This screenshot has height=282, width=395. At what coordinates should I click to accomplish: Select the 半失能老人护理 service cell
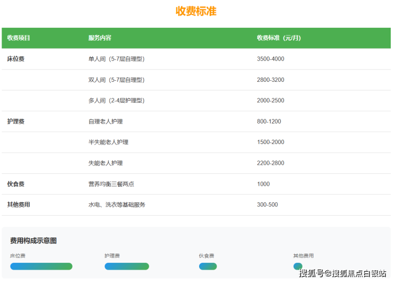[108, 142]
